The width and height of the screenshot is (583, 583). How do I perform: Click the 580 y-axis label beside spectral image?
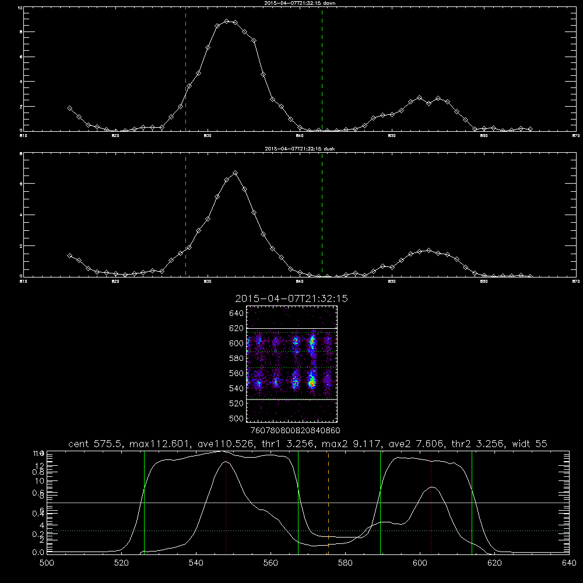pos(236,359)
